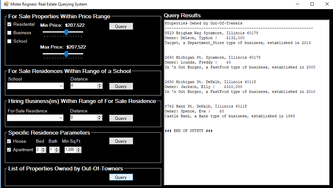The width and height of the screenshot is (333, 188).
Task: Increase the Bed count with up arrow
Action: click(x=44, y=149)
